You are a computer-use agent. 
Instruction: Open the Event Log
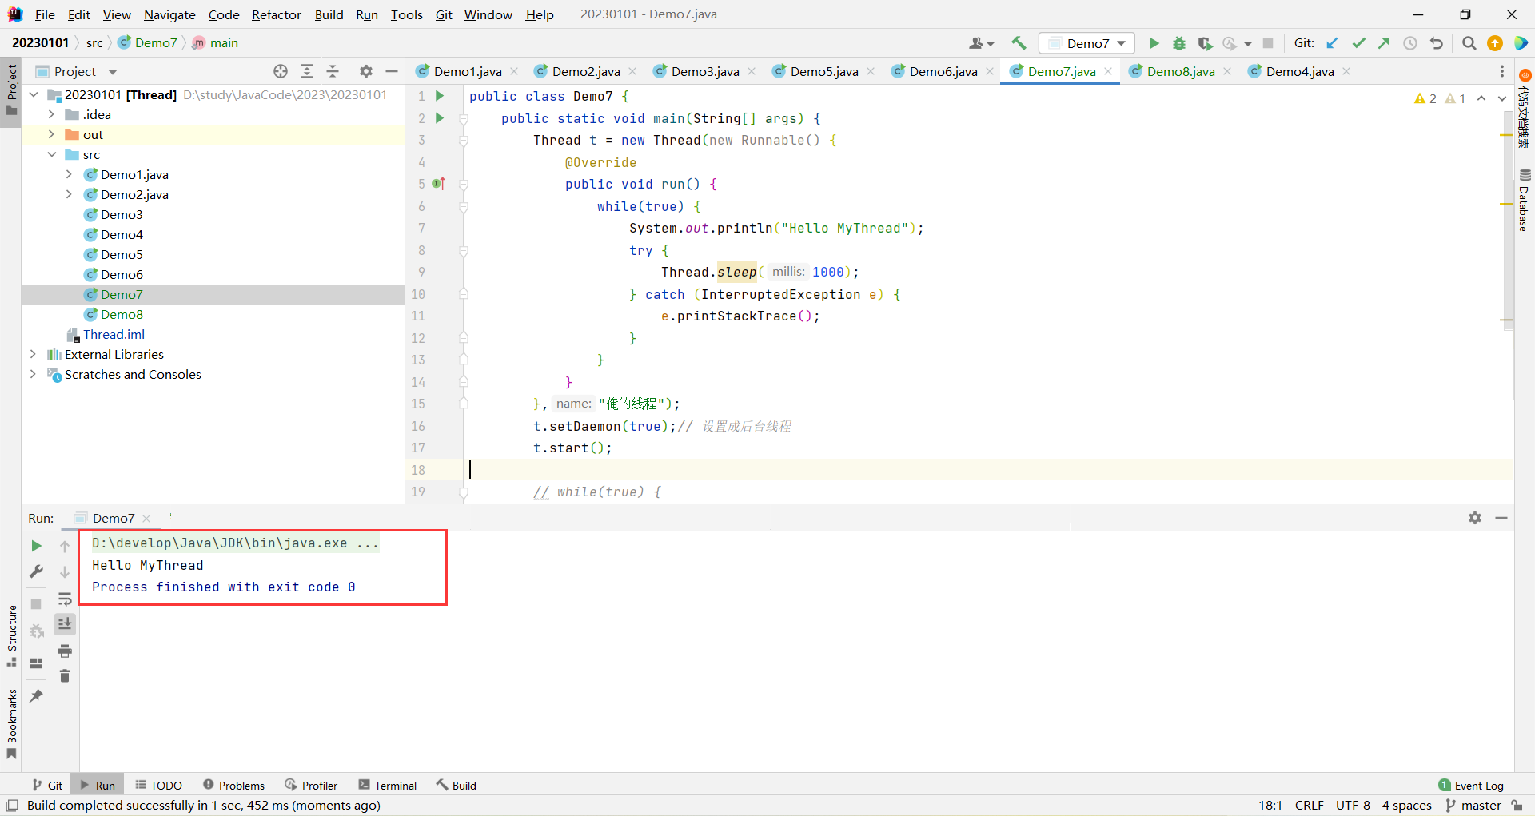[x=1470, y=786]
